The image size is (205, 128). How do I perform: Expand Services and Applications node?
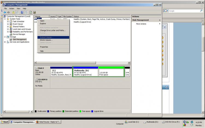coord(5,42)
